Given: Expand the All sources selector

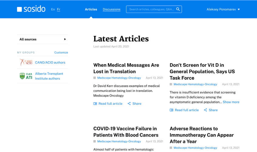Looking at the screenshot, I should click(x=42, y=39).
